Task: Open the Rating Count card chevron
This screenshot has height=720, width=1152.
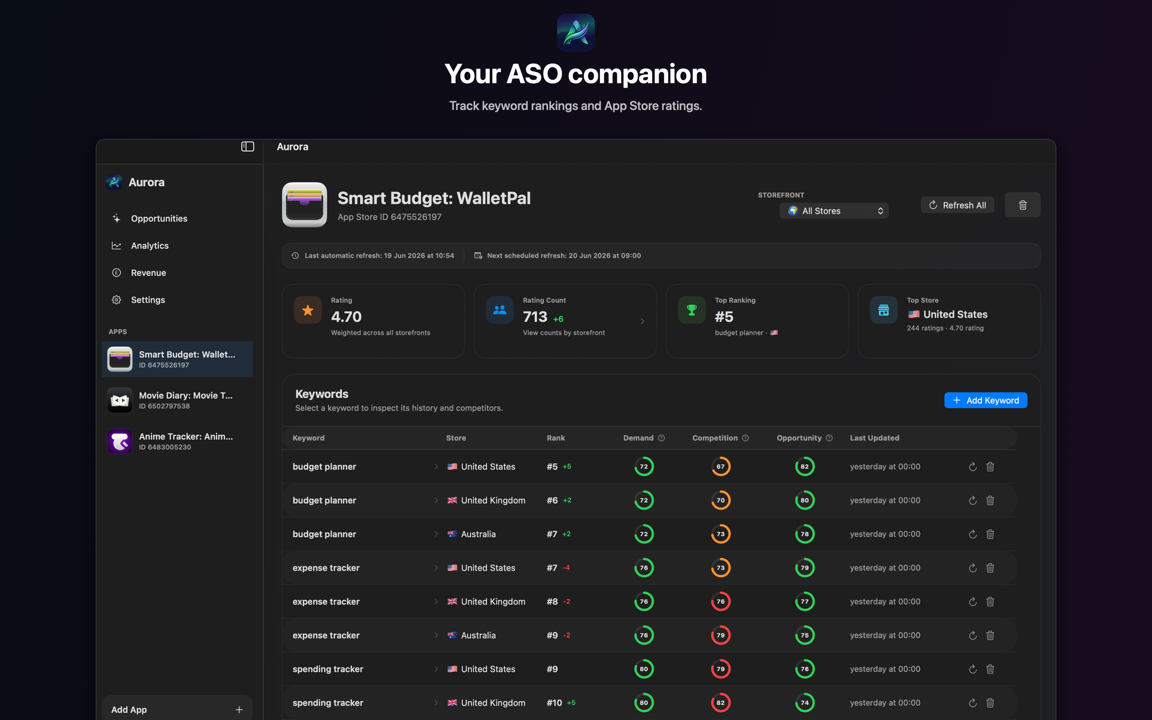Action: (x=642, y=322)
